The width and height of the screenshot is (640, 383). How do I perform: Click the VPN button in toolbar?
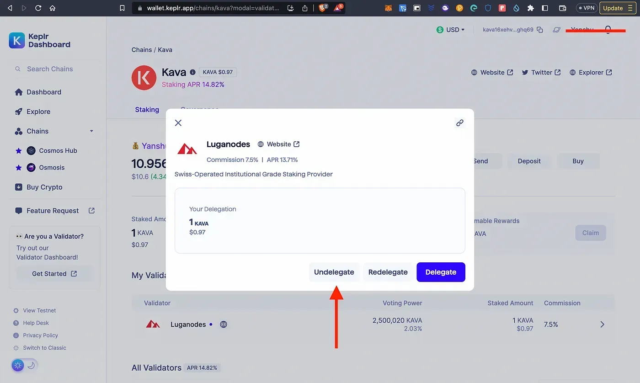click(587, 8)
